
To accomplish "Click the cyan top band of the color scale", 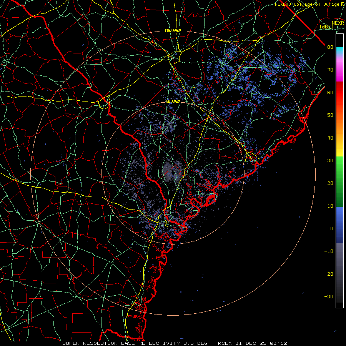I will point(339,50).
